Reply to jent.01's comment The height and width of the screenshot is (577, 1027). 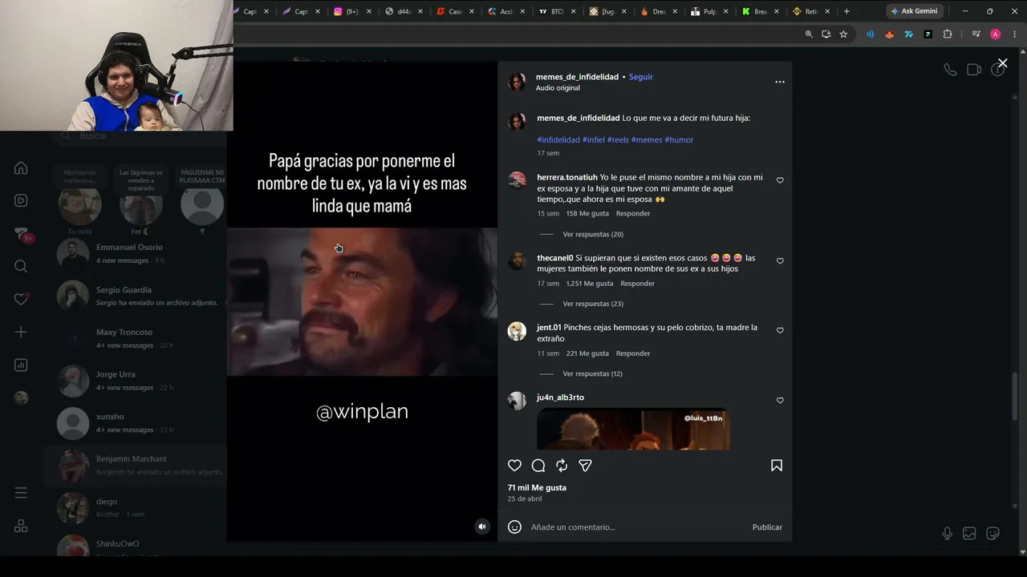[x=633, y=353]
